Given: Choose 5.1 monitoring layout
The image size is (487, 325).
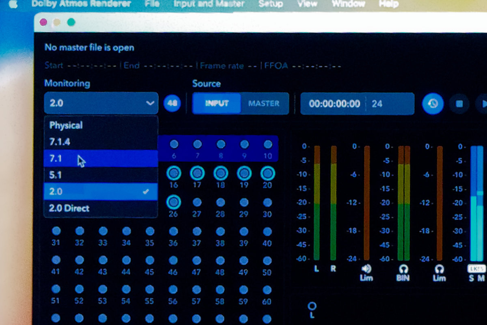Looking at the screenshot, I should (101, 175).
